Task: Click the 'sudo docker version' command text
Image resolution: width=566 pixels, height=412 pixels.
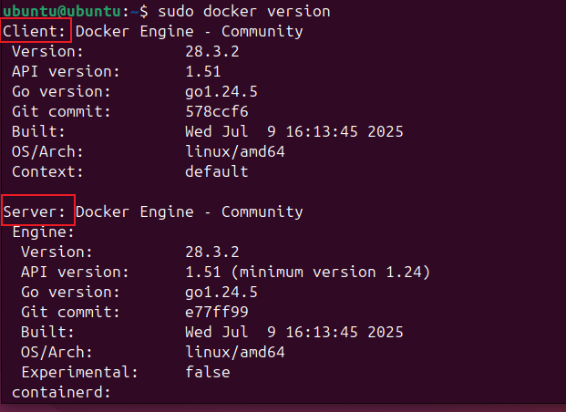Action: click(244, 12)
